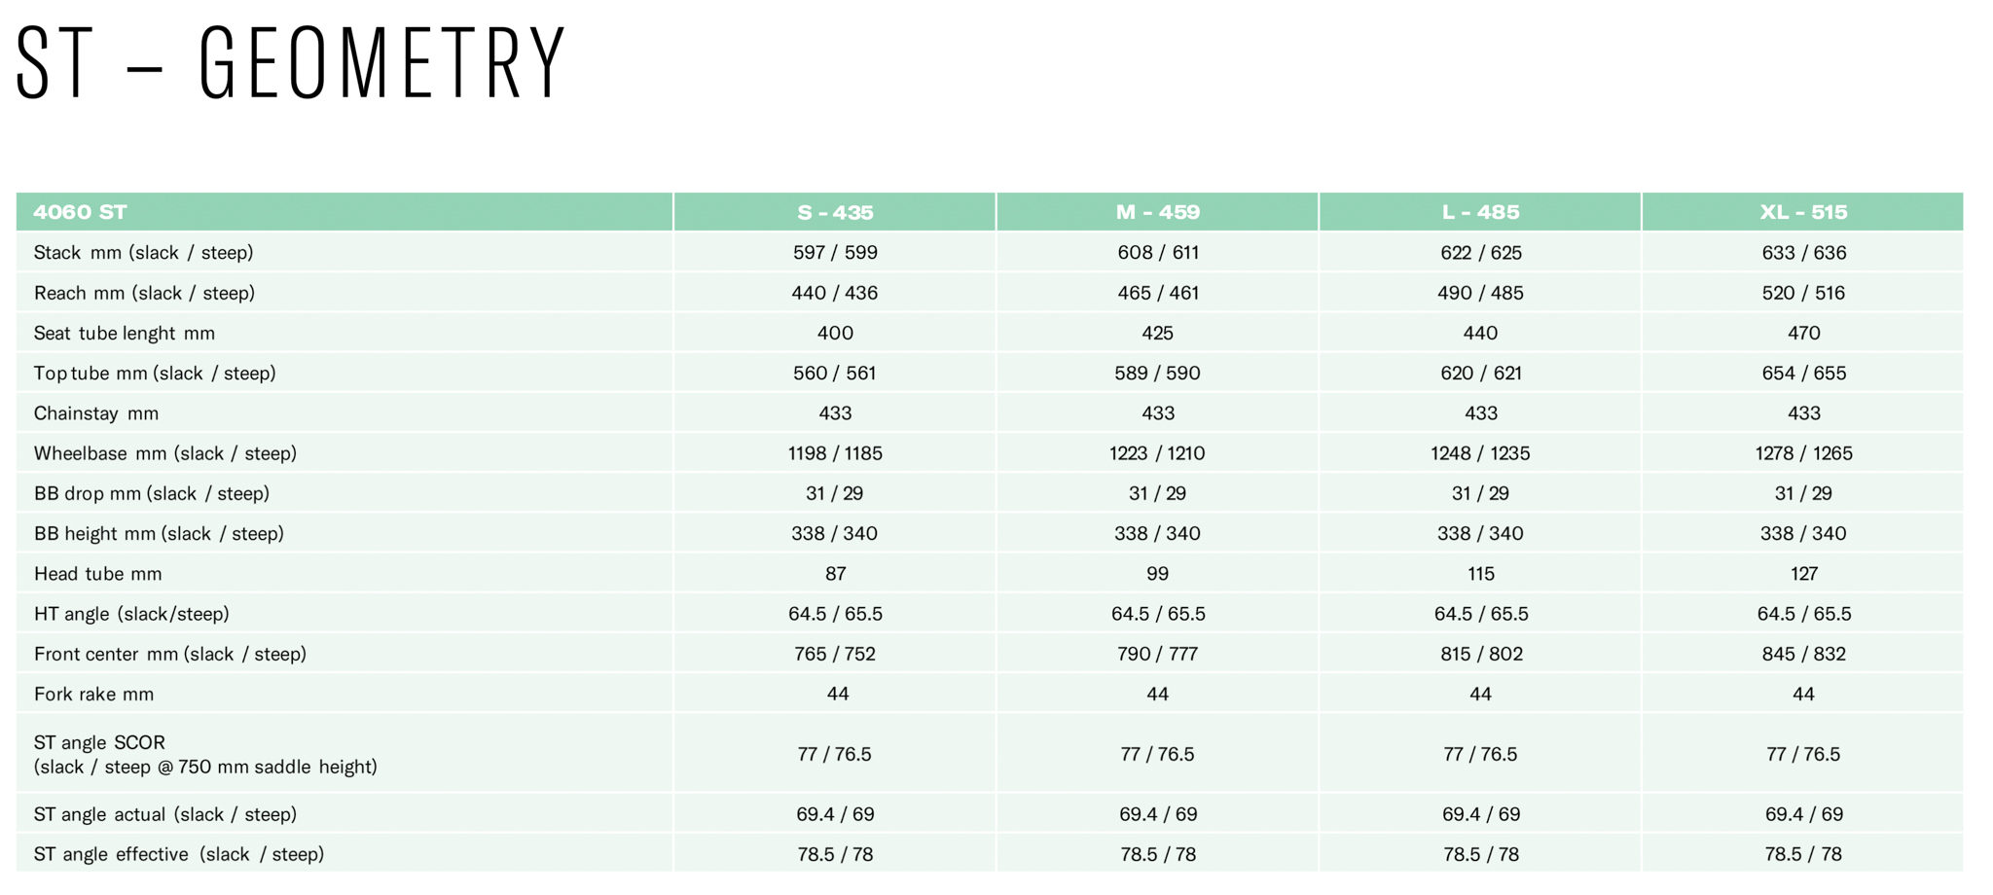The image size is (1993, 895).
Task: Click the "ST – GEOMETRY" page title
Action: coord(291,63)
